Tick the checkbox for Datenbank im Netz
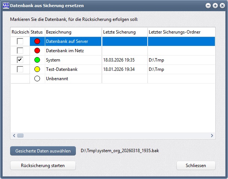Viewport: 228px width, 179px height. (20, 50)
